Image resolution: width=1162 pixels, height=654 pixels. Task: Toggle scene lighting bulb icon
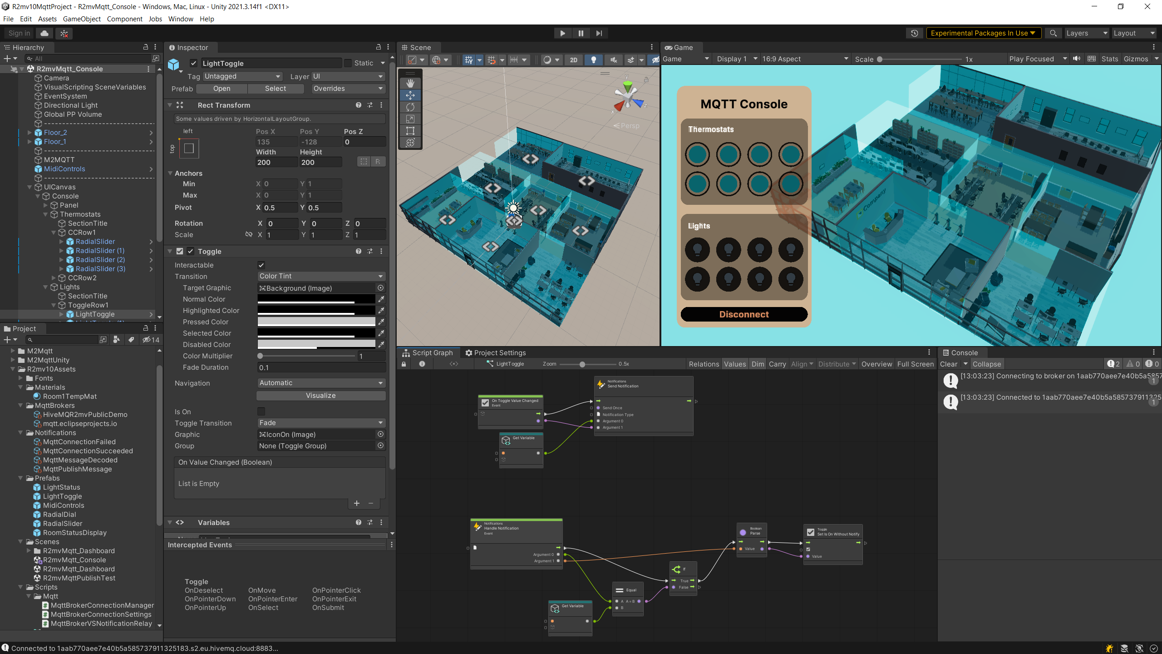[x=593, y=59]
